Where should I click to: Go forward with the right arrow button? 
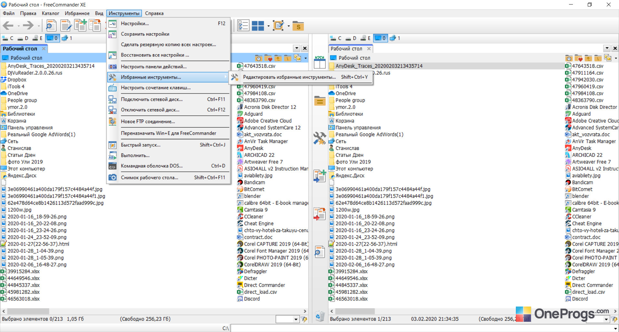(28, 25)
